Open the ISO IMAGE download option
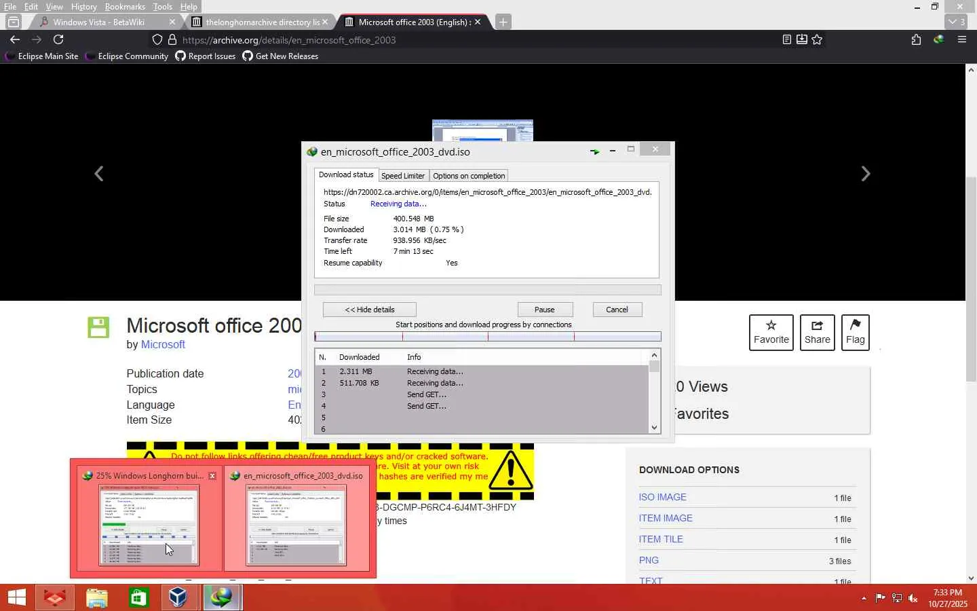The height and width of the screenshot is (611, 977). pyautogui.click(x=663, y=497)
